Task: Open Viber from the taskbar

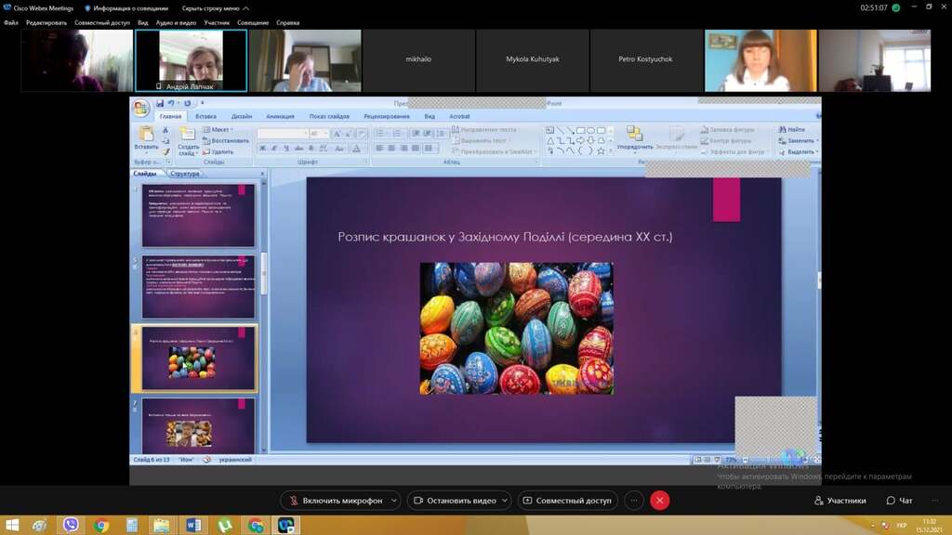Action: point(71,526)
